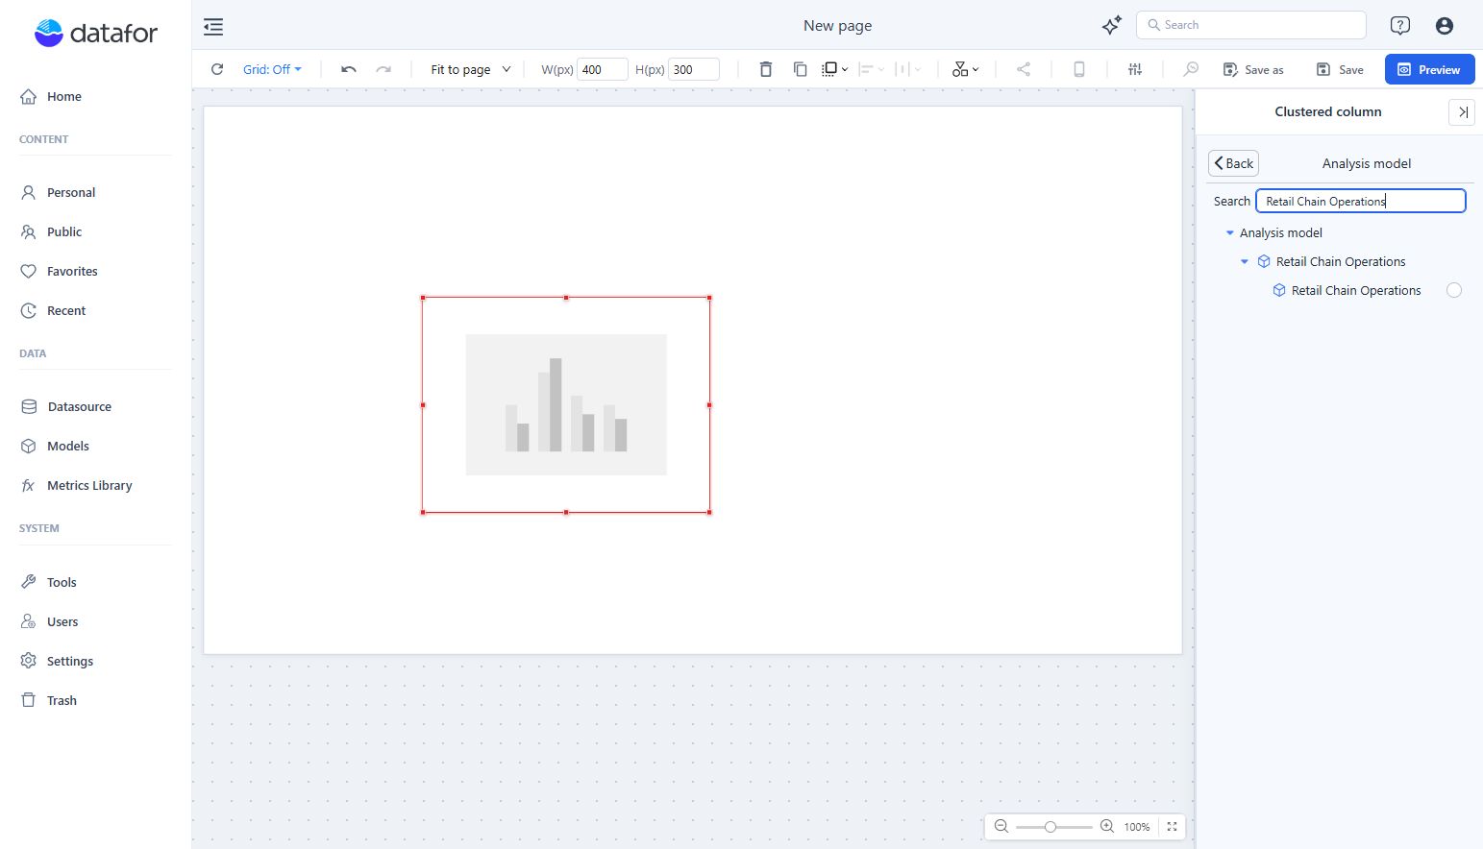Image resolution: width=1483 pixels, height=849 pixels.
Task: Open the shapes insert menu
Action: point(965,69)
